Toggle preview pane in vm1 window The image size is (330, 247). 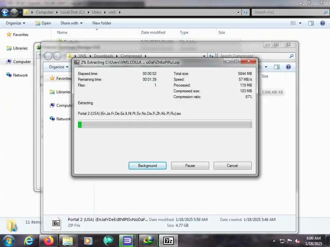point(311,23)
